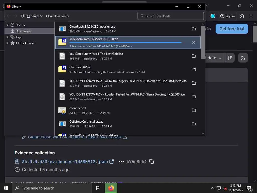The image size is (257, 193).
Task: Open 34.0.0.330-evidences-13680912.json link
Action: pos(65,162)
